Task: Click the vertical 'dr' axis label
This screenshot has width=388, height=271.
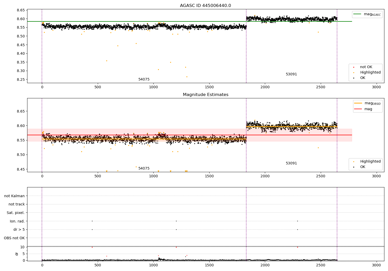Action: pyautogui.click(x=17, y=254)
